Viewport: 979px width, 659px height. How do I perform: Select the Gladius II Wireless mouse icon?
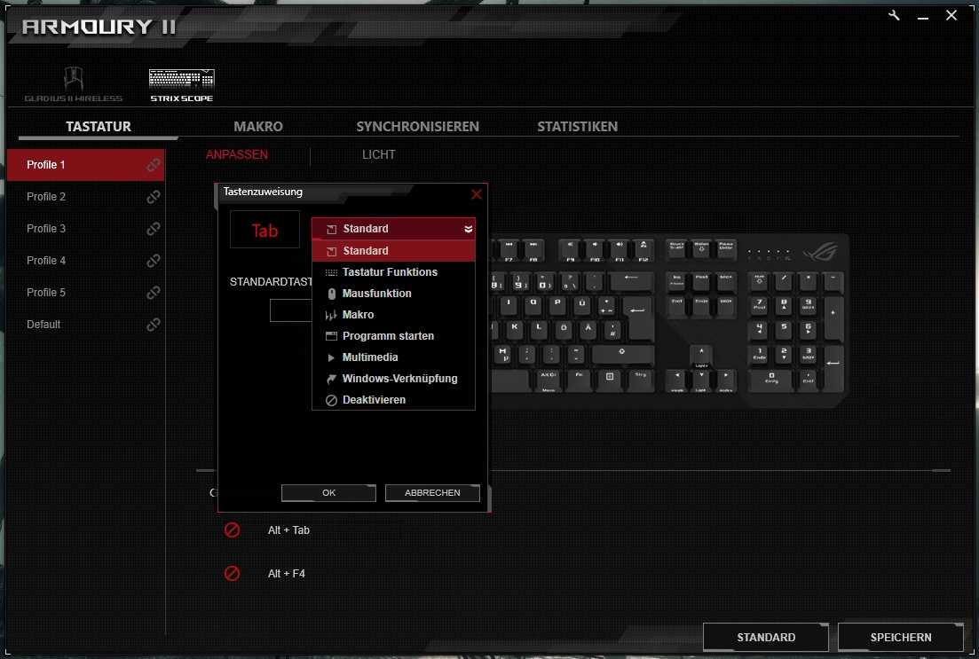click(74, 80)
